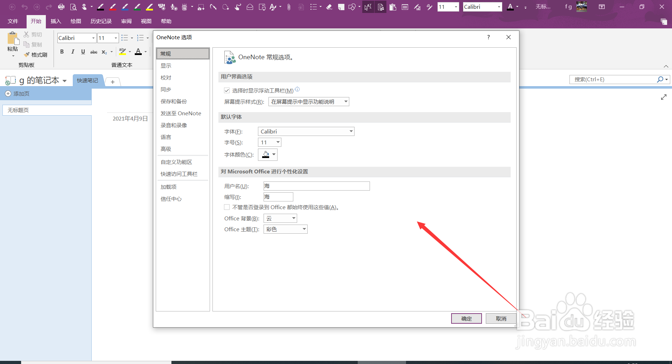
Task: Click the search magnifier icon
Action: point(660,80)
